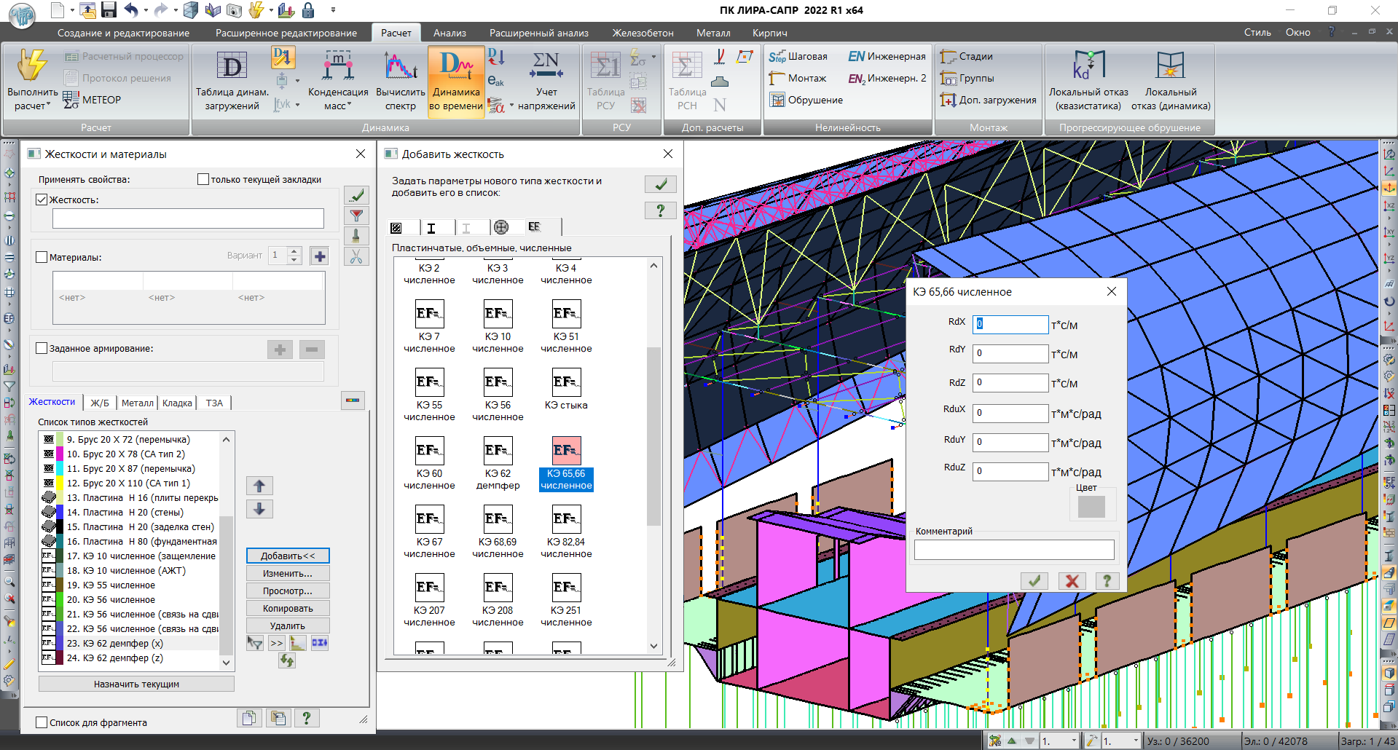This screenshot has width=1398, height=750.
Task: Open Таблица динам. загружений tool
Action: tap(232, 67)
